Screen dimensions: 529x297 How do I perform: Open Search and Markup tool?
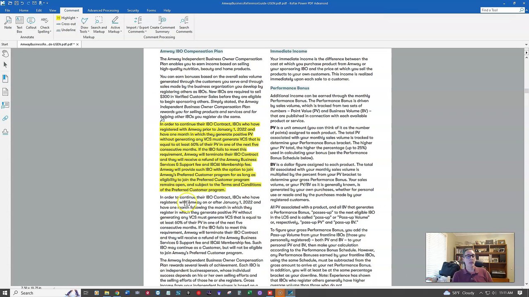(x=99, y=25)
